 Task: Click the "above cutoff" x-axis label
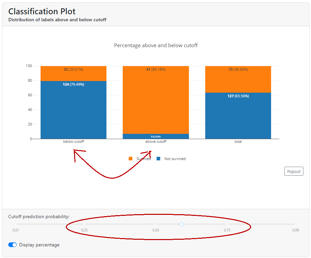click(x=156, y=141)
